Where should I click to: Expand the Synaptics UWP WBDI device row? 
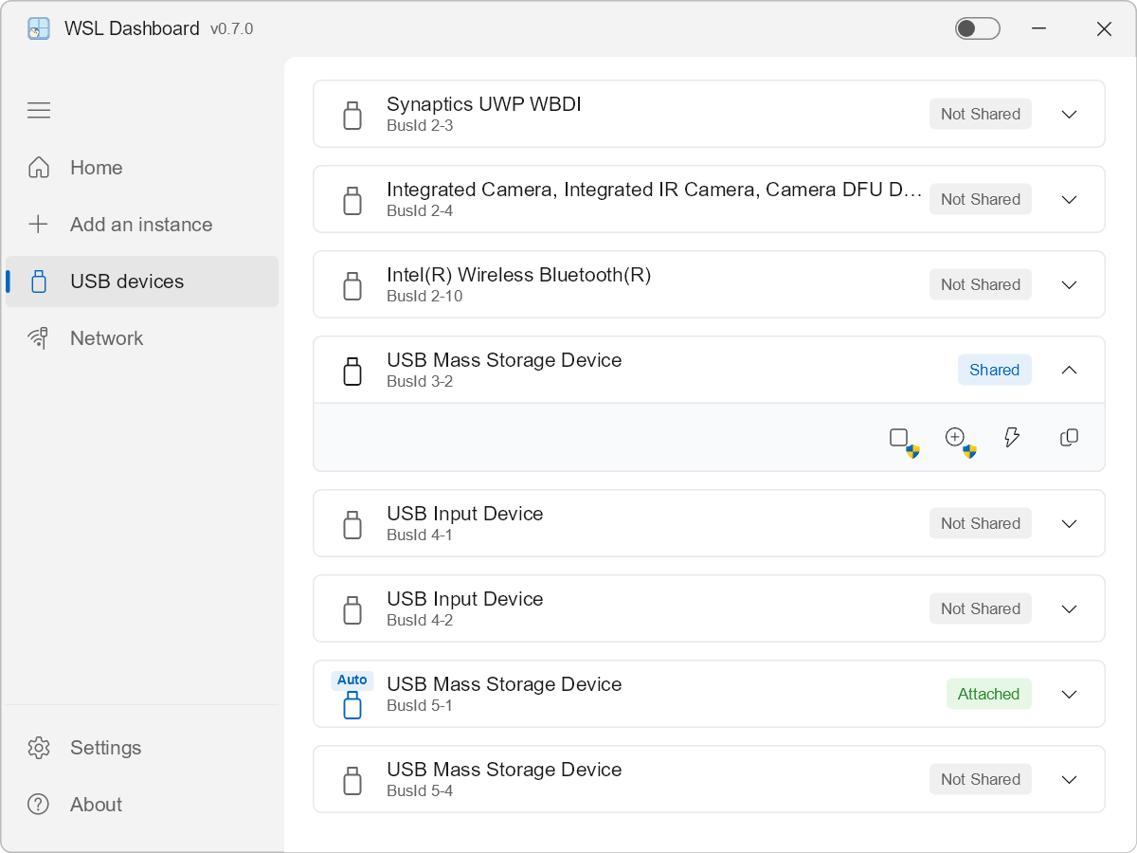click(1069, 115)
